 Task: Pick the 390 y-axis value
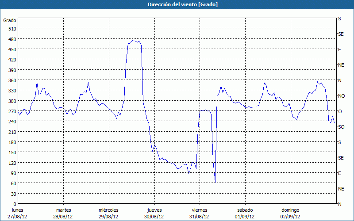click(x=12, y=70)
